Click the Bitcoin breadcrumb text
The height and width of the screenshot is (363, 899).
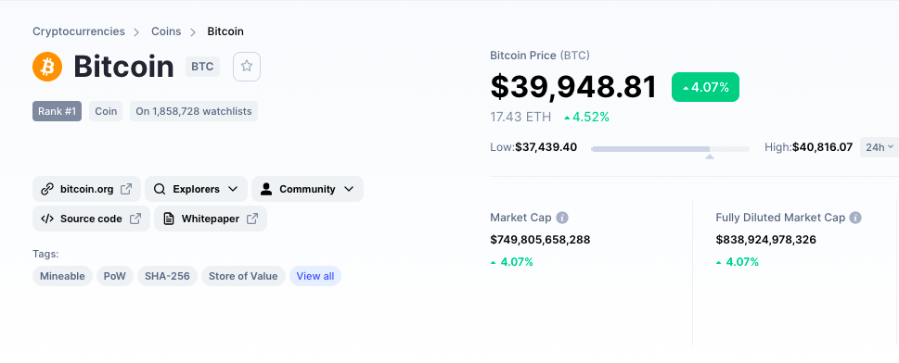click(x=225, y=31)
